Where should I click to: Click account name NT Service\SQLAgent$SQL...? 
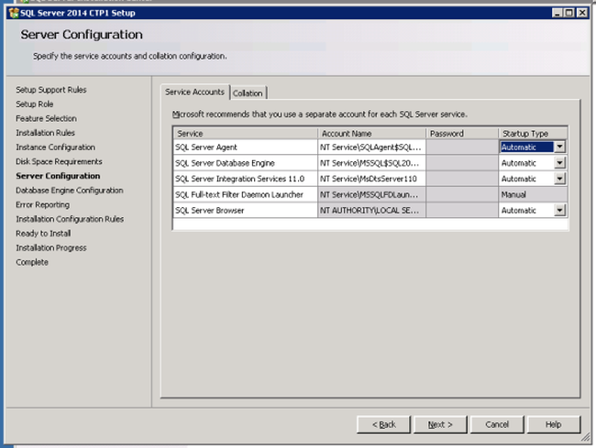pyautogui.click(x=371, y=147)
